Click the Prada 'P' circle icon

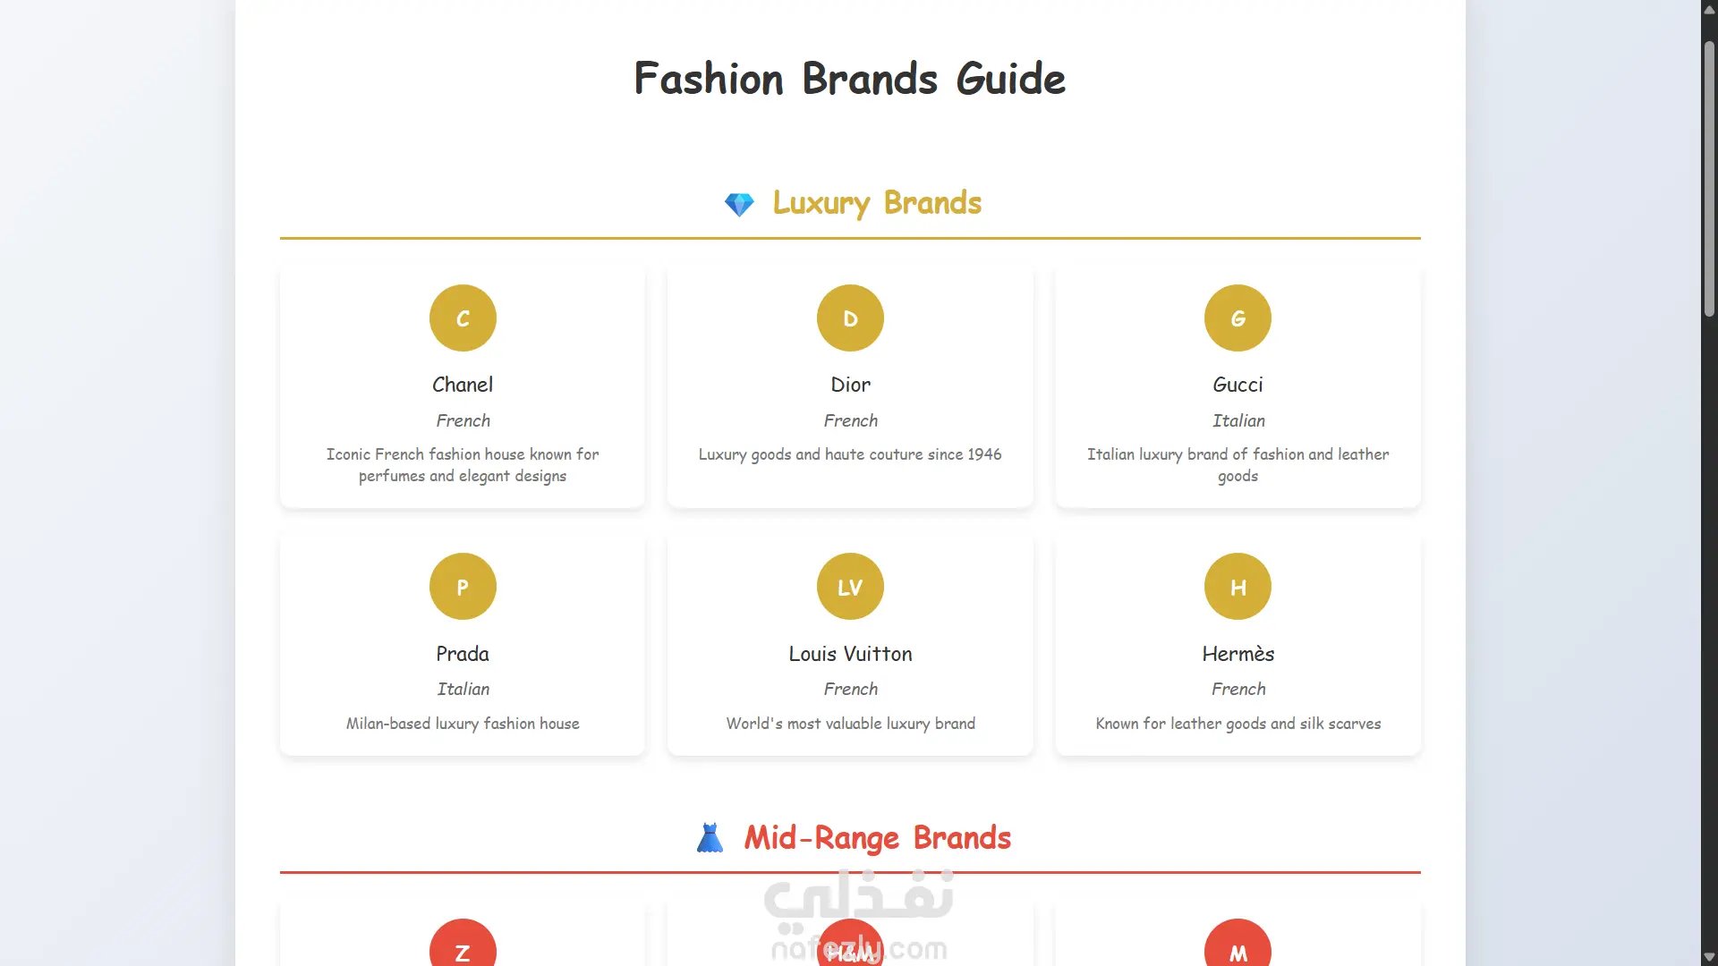(463, 587)
